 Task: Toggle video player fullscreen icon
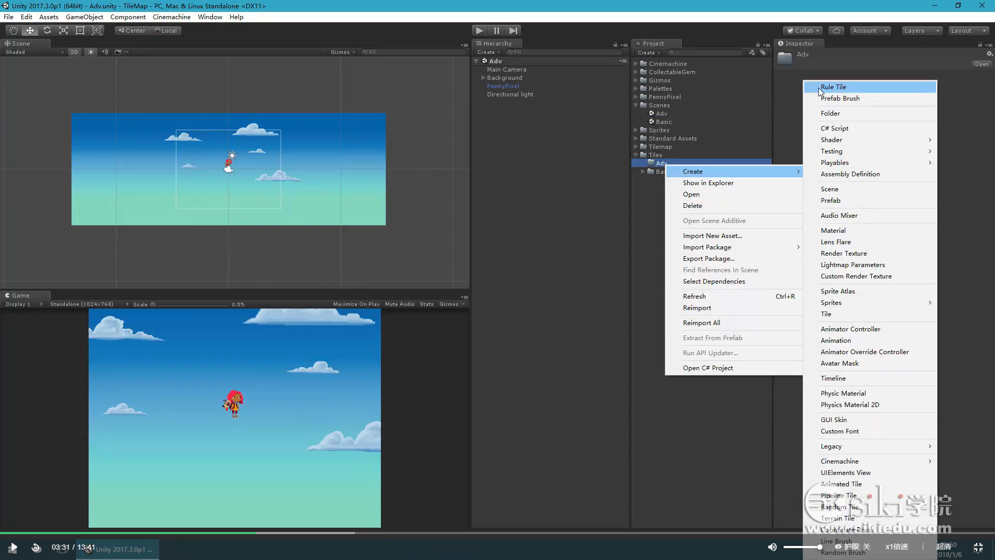pyautogui.click(x=978, y=547)
